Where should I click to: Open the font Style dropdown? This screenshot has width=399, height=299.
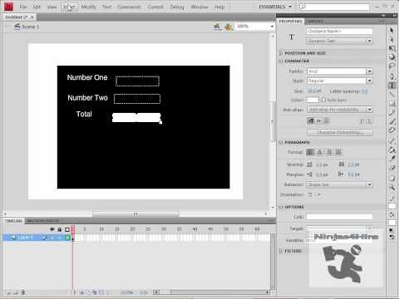click(339, 81)
